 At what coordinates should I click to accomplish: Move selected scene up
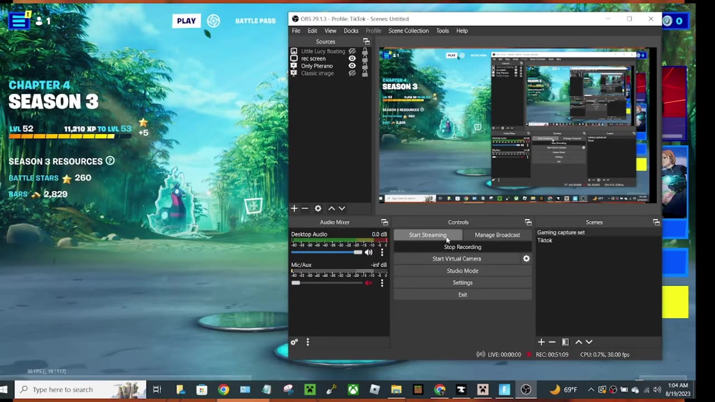click(x=579, y=342)
